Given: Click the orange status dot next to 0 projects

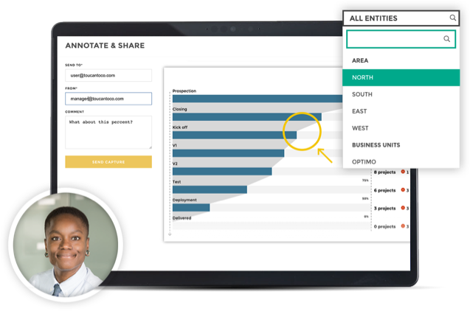Looking at the screenshot, I should point(403,226).
